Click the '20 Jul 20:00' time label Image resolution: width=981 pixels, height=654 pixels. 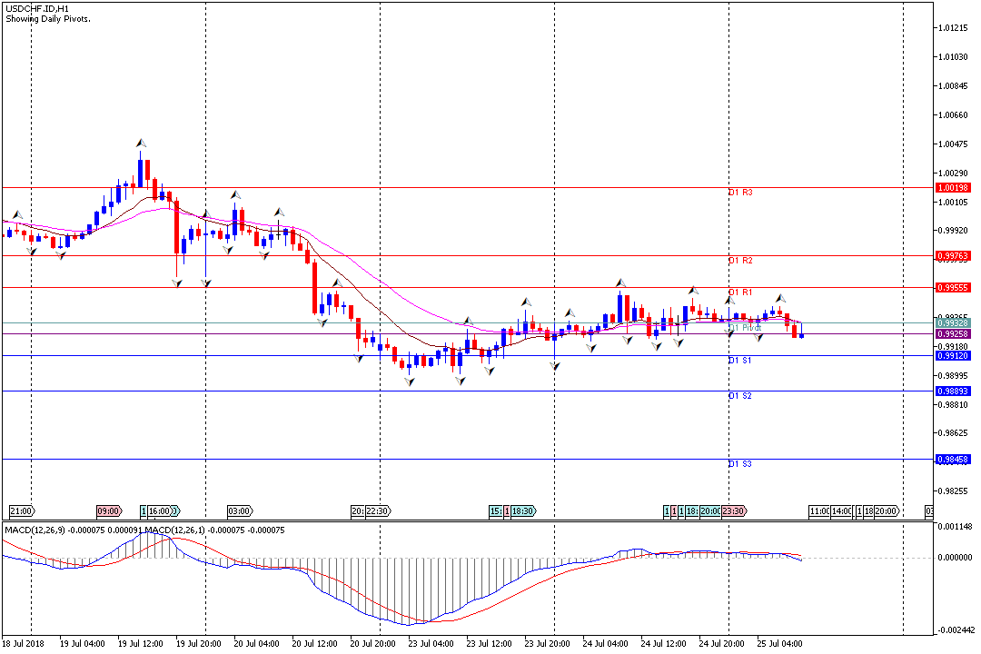click(373, 644)
